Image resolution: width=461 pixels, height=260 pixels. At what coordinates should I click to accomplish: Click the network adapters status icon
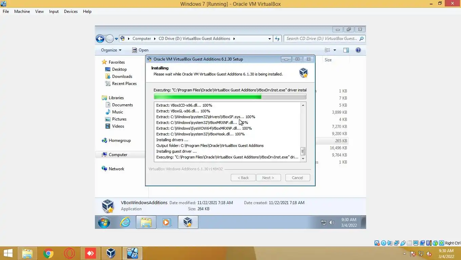[x=397, y=243]
